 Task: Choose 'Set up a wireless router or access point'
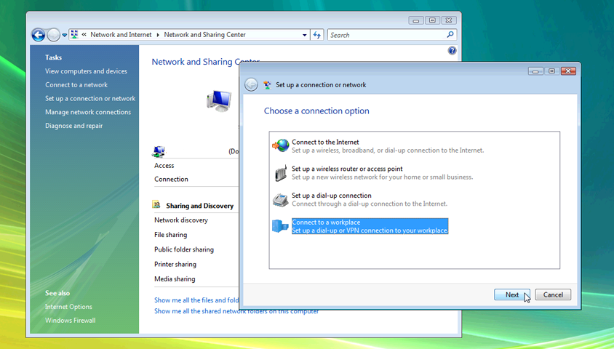pyautogui.click(x=346, y=169)
